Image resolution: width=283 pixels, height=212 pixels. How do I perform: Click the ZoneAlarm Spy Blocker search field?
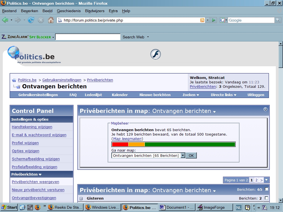pos(88,37)
